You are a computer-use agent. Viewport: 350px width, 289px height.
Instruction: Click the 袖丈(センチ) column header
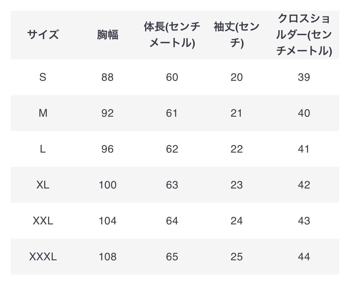[x=236, y=35]
